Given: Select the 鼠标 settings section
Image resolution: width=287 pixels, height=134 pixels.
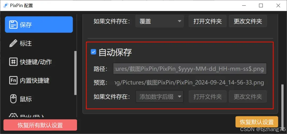Looking at the screenshot, I should [x=39, y=99].
